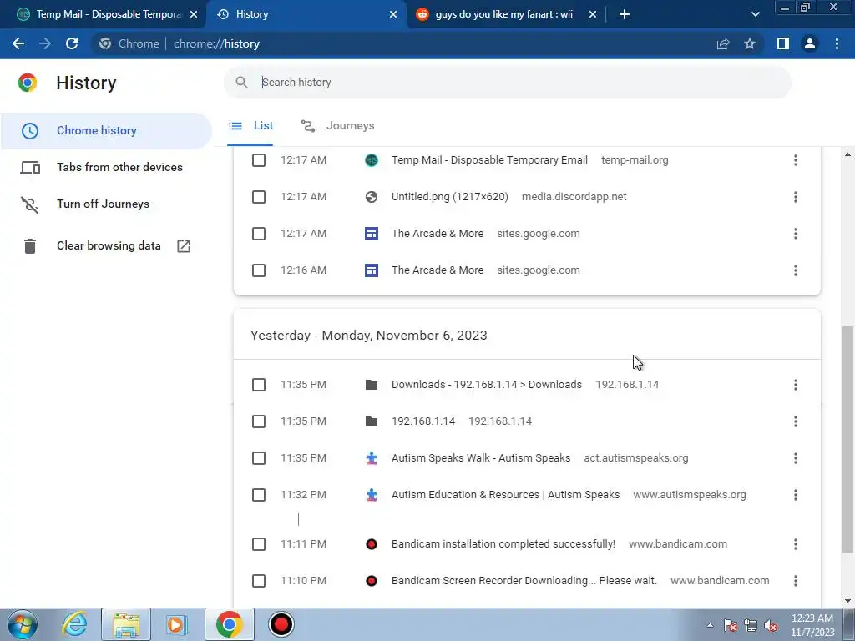Screen dimensions: 855x641
Task: Check the Autism Education & Resources entry
Action: [259, 495]
